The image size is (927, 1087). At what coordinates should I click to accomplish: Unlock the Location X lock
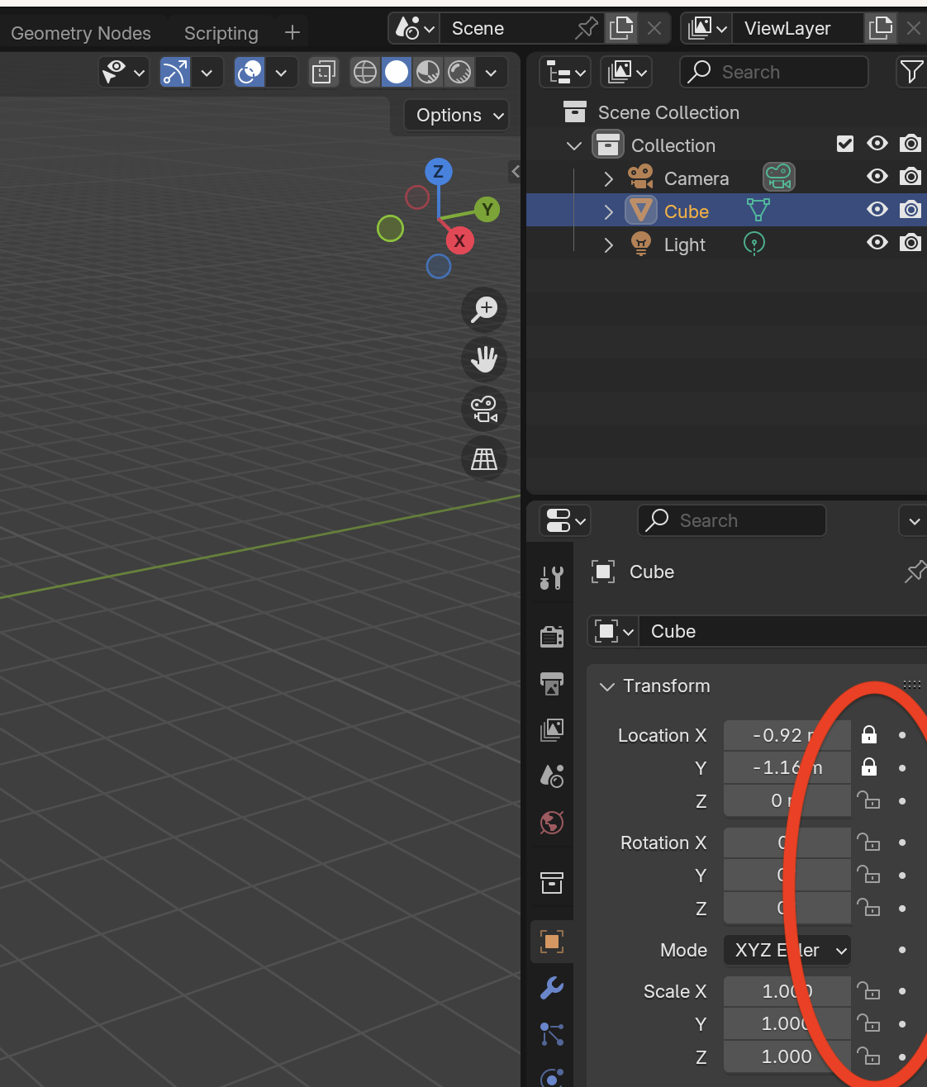pos(869,734)
